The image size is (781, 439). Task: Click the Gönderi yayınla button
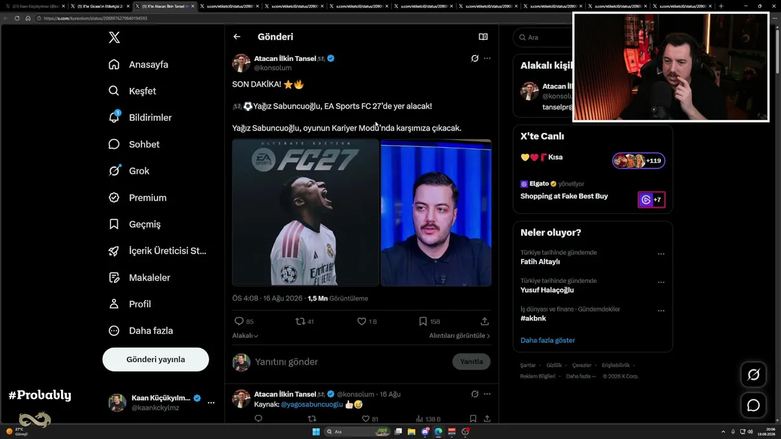click(x=156, y=360)
